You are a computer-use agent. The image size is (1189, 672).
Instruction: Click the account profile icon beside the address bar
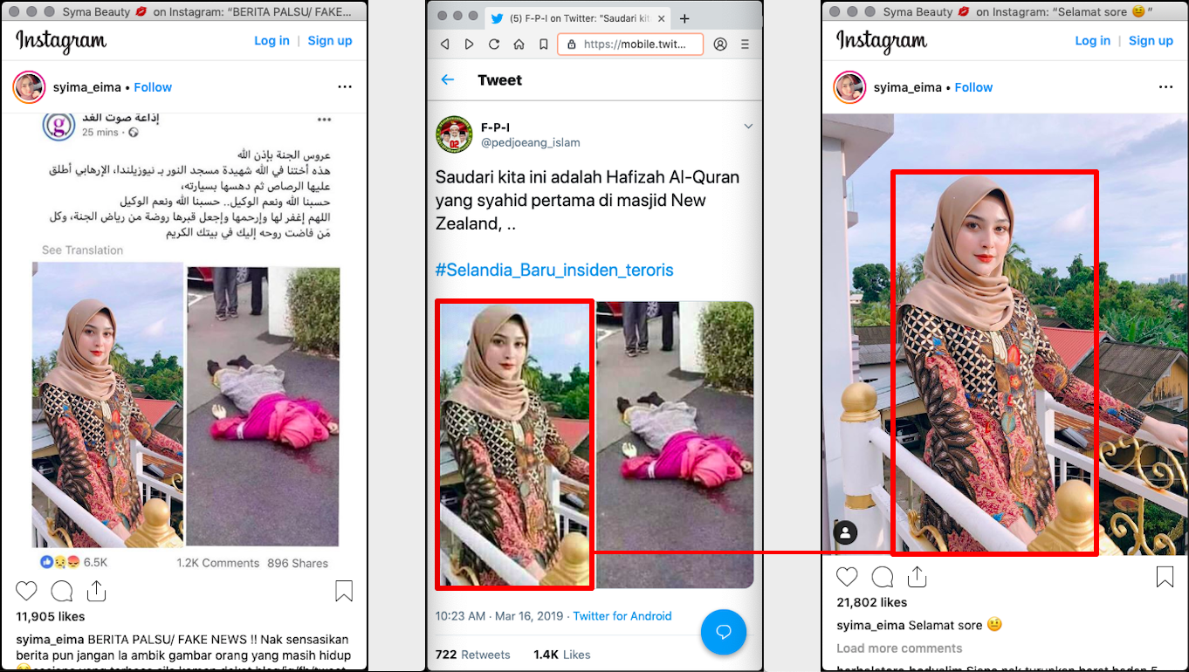click(x=720, y=44)
